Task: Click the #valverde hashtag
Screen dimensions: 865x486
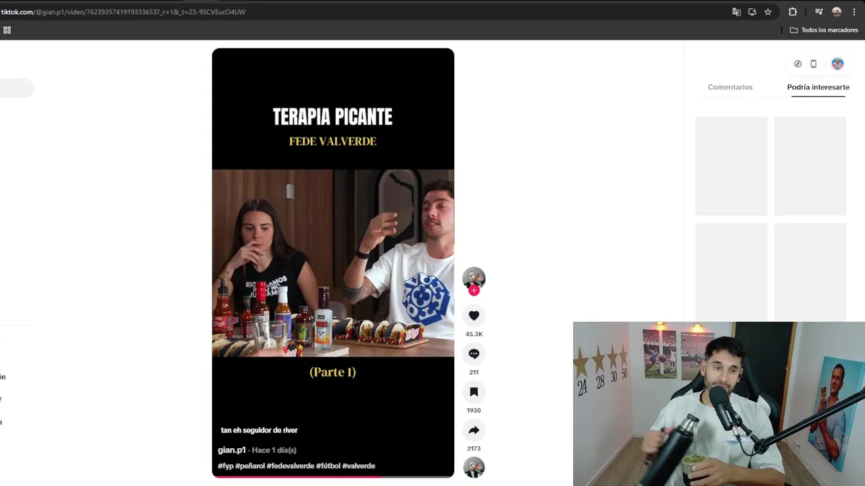Action: [x=359, y=466]
